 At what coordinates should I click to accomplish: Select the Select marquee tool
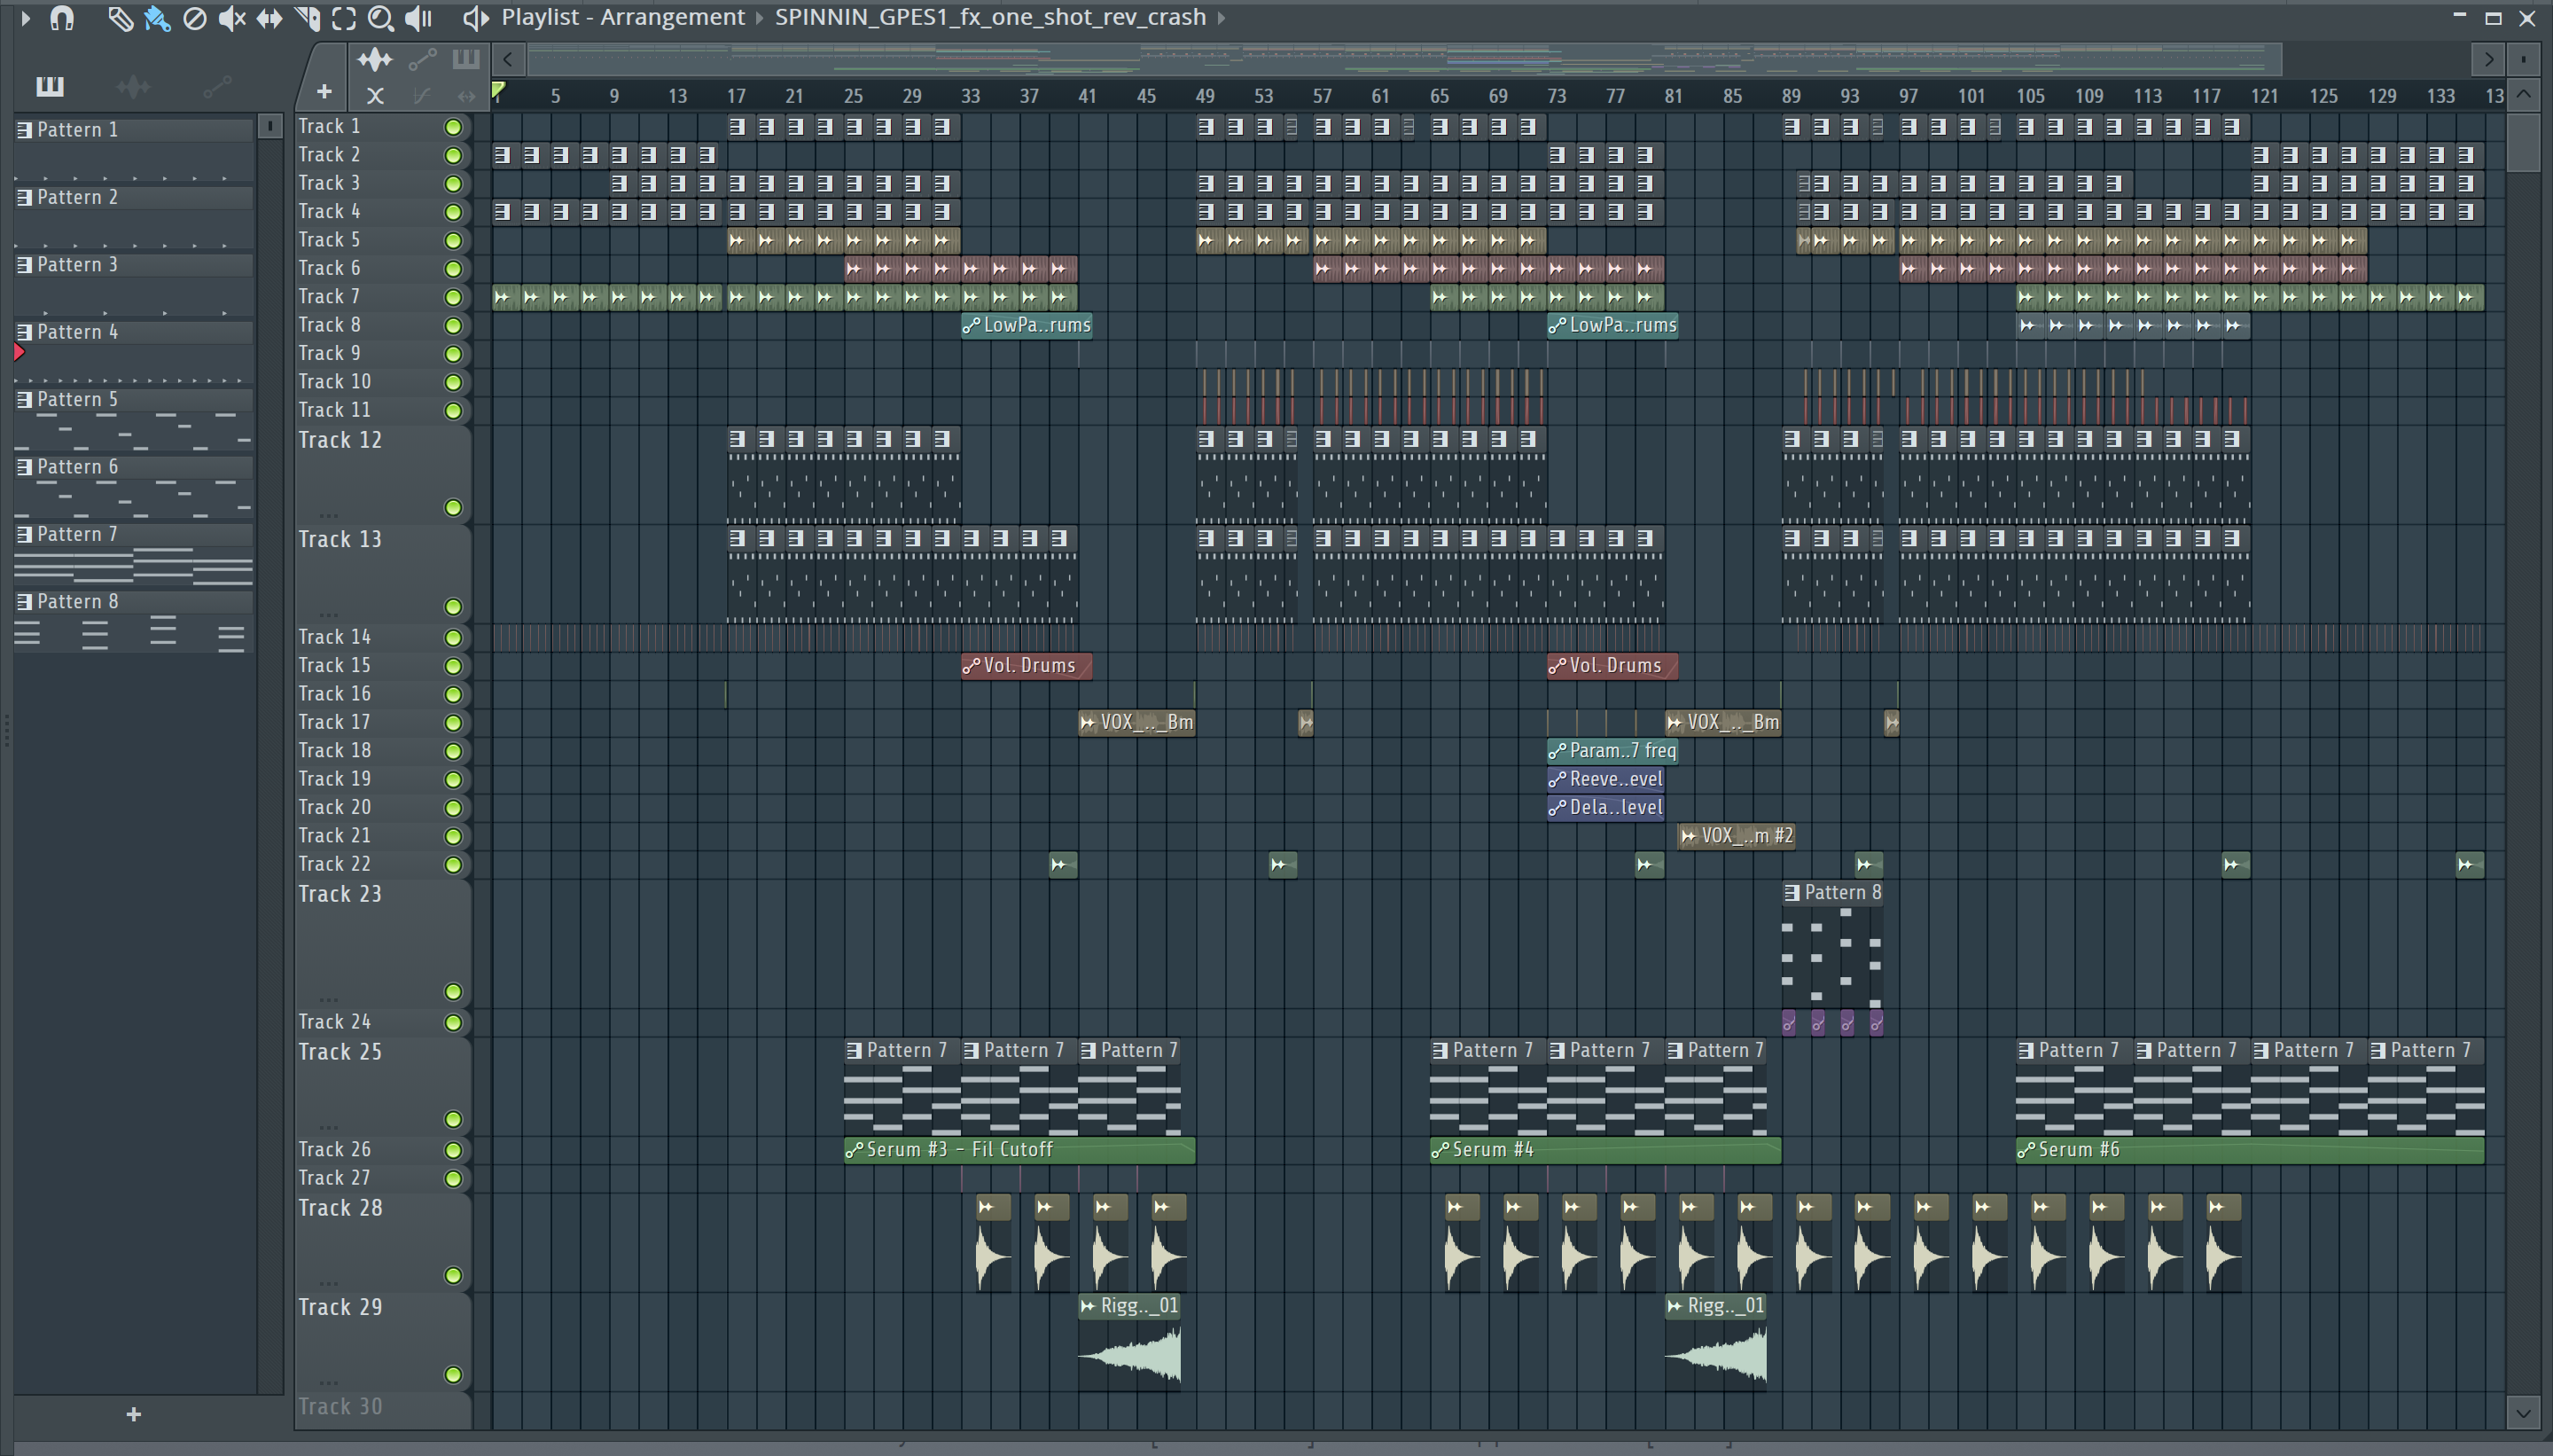[x=344, y=18]
